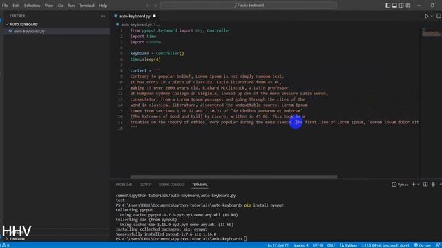442x248 pixels.
Task: Open the notifications icon in status bar
Action: click(437, 245)
